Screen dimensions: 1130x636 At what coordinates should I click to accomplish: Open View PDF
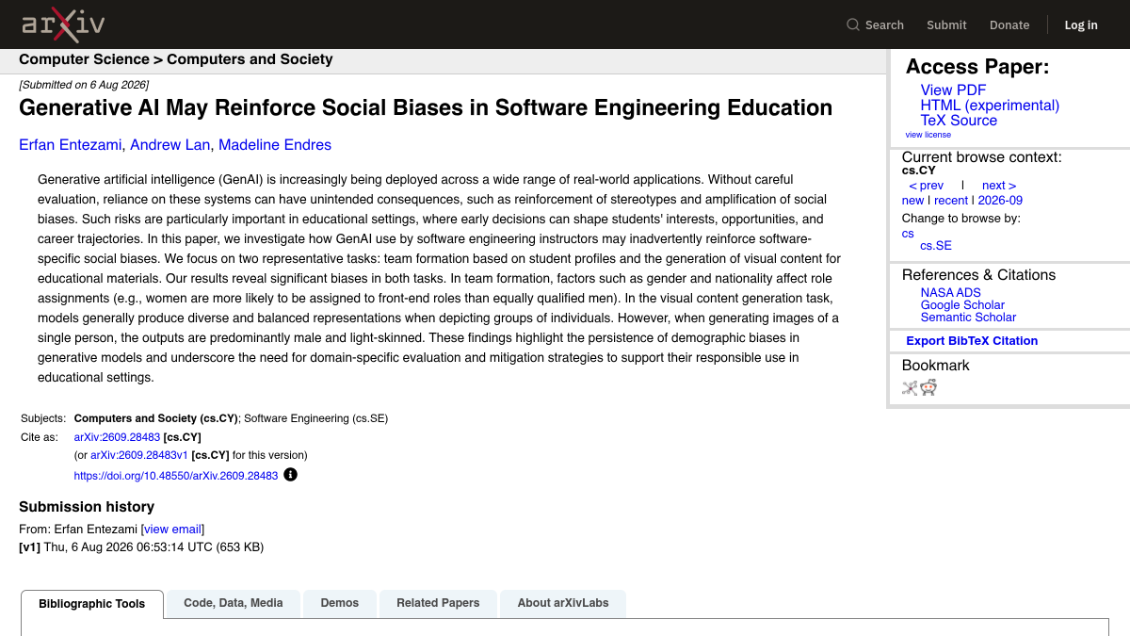(953, 90)
